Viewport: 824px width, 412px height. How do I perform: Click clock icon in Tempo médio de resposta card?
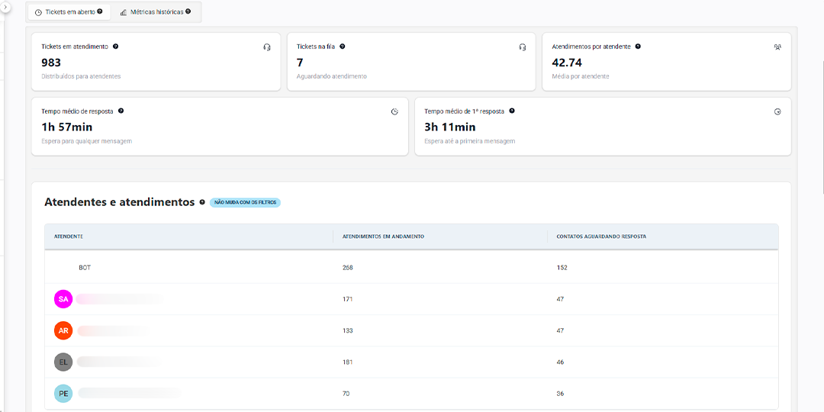(x=394, y=111)
